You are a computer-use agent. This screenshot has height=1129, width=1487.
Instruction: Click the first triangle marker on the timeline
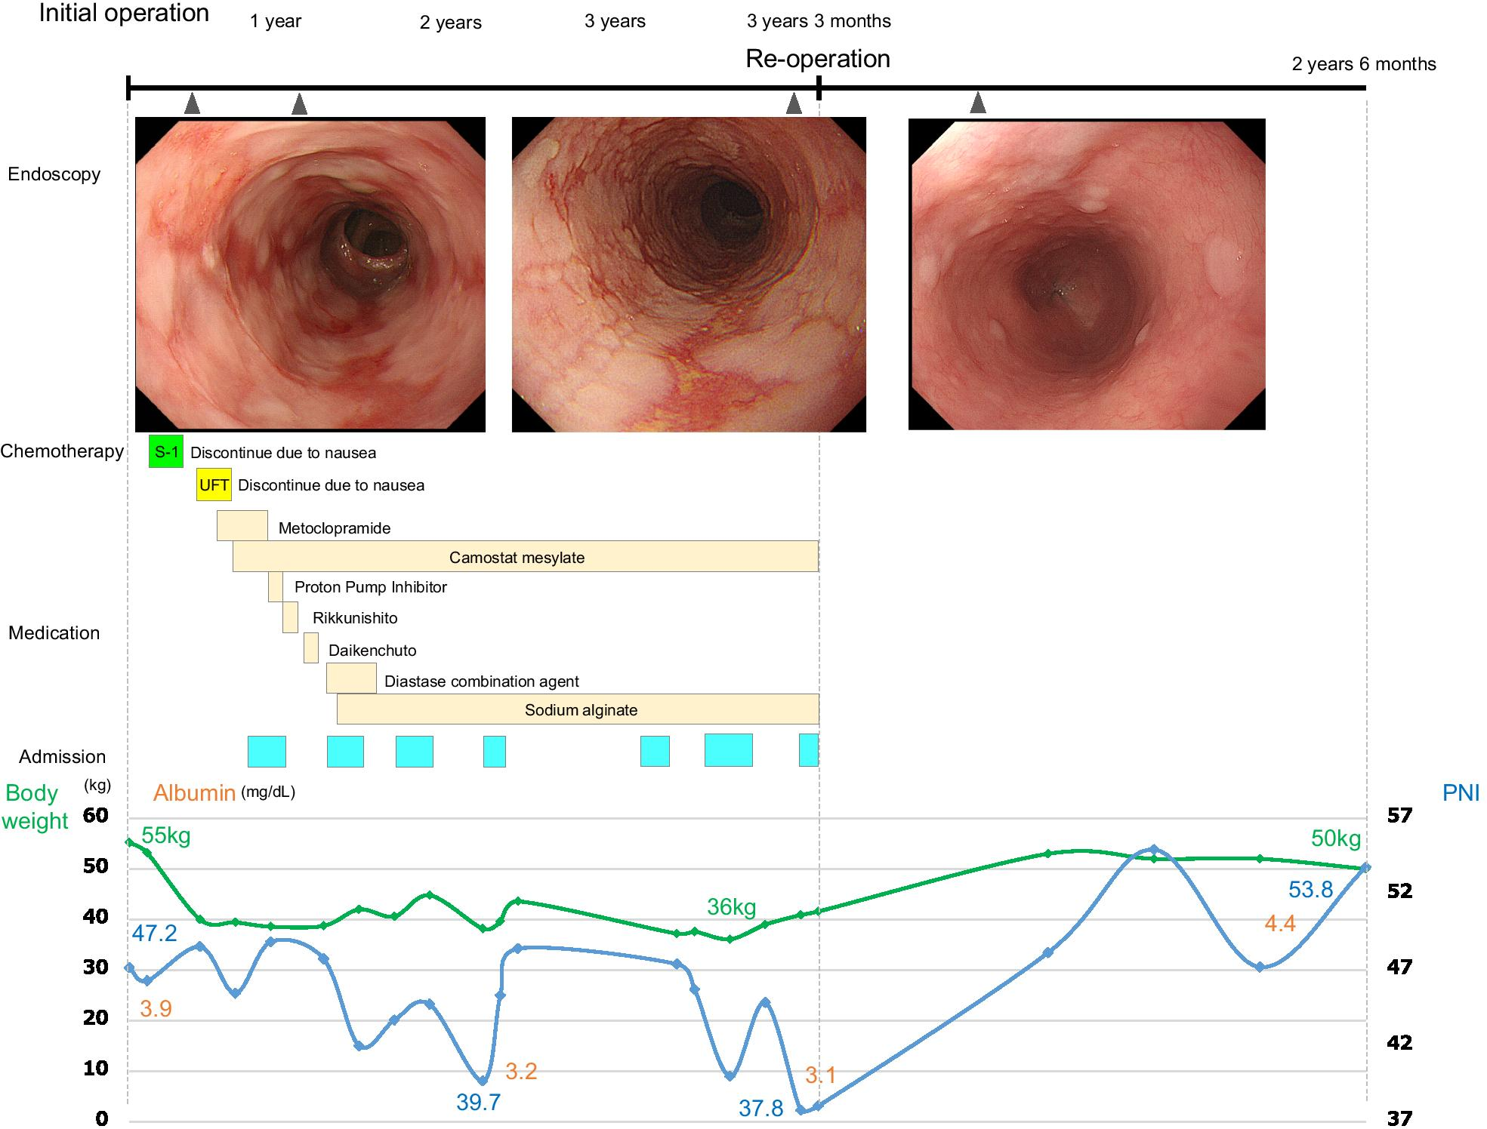pos(192,103)
